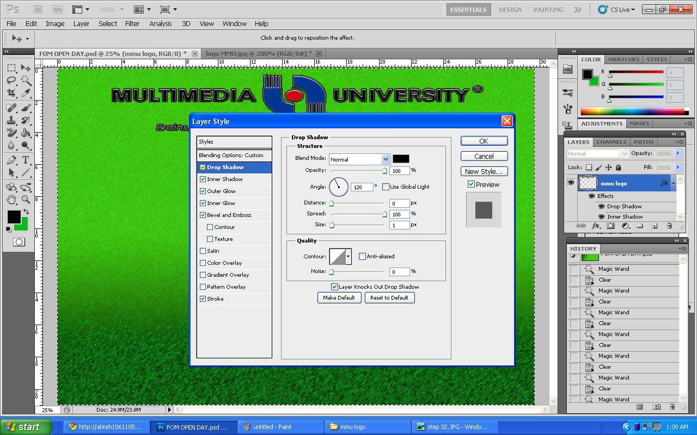The image size is (697, 435).
Task: Open the Image menu
Action: coord(55,24)
